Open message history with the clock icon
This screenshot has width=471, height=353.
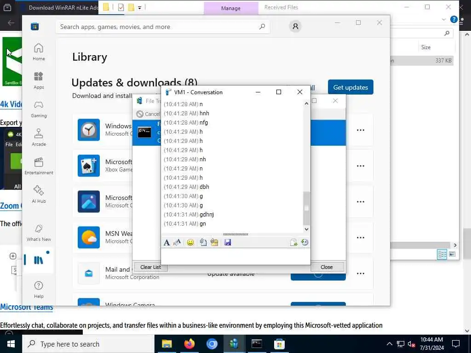tap(304, 243)
